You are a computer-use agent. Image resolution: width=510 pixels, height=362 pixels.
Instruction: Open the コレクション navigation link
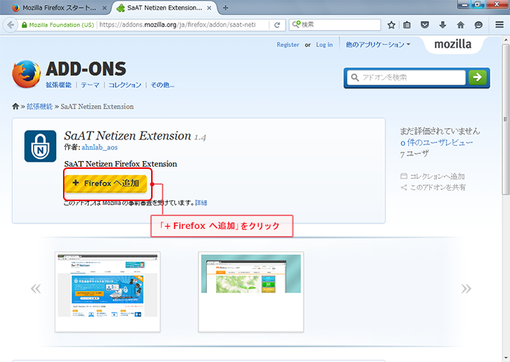[125, 85]
